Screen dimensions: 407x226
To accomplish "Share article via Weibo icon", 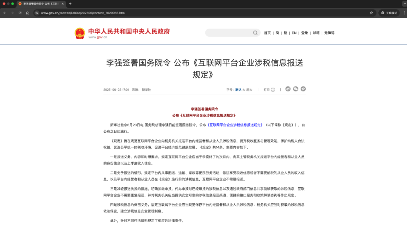I will tap(288, 89).
